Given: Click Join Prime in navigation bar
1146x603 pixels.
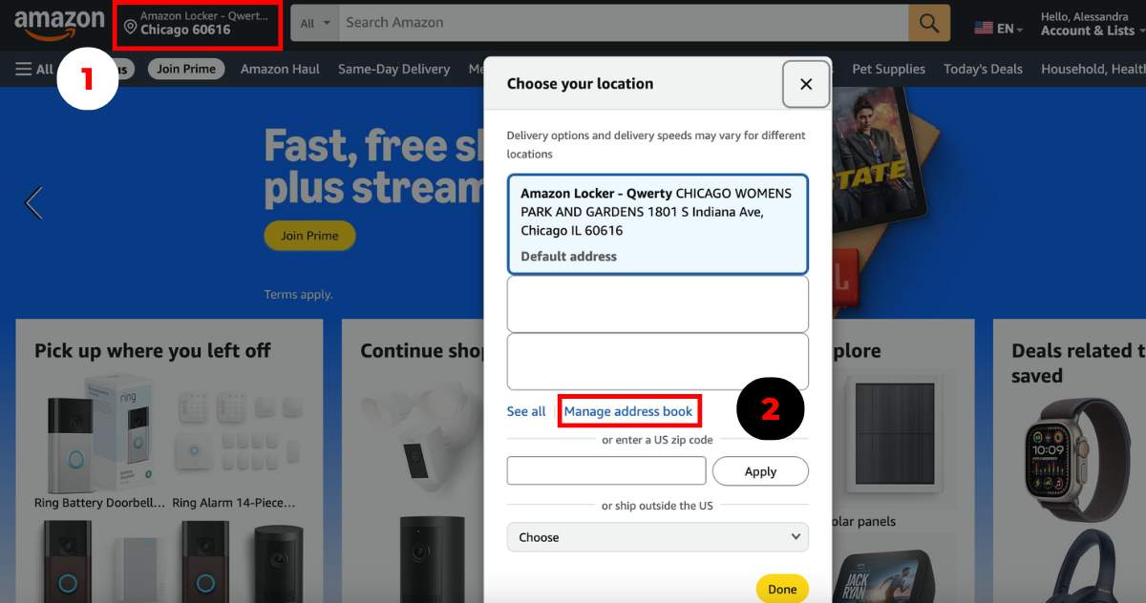Looking at the screenshot, I should (186, 69).
